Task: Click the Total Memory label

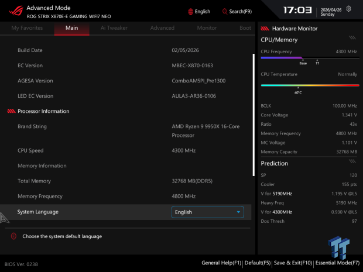Action: click(35, 181)
